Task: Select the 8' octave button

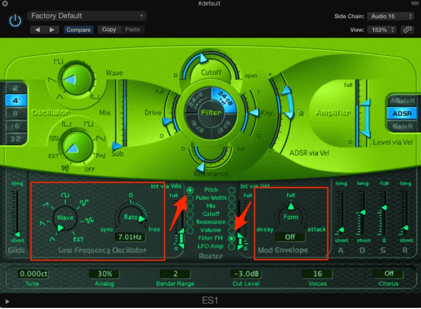Action: point(16,113)
